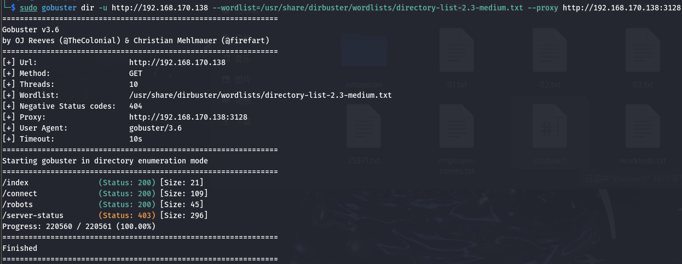
Task: Select the 25971.txt file icon in file manager
Action: pos(363,126)
